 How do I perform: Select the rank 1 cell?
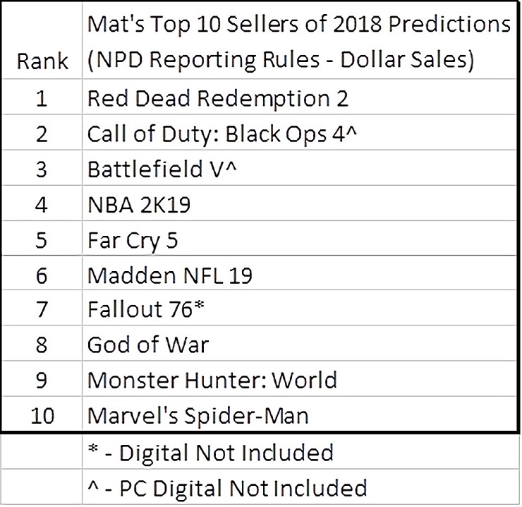tap(41, 98)
